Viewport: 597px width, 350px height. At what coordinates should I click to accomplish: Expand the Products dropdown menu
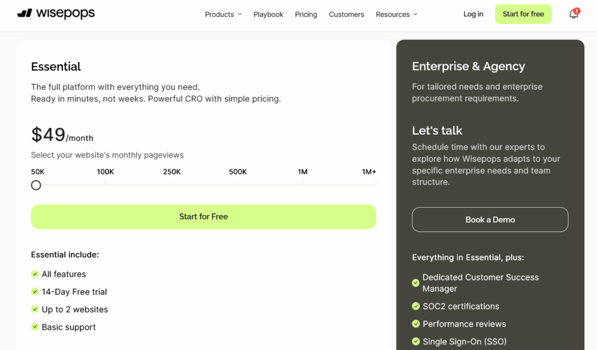pos(223,15)
